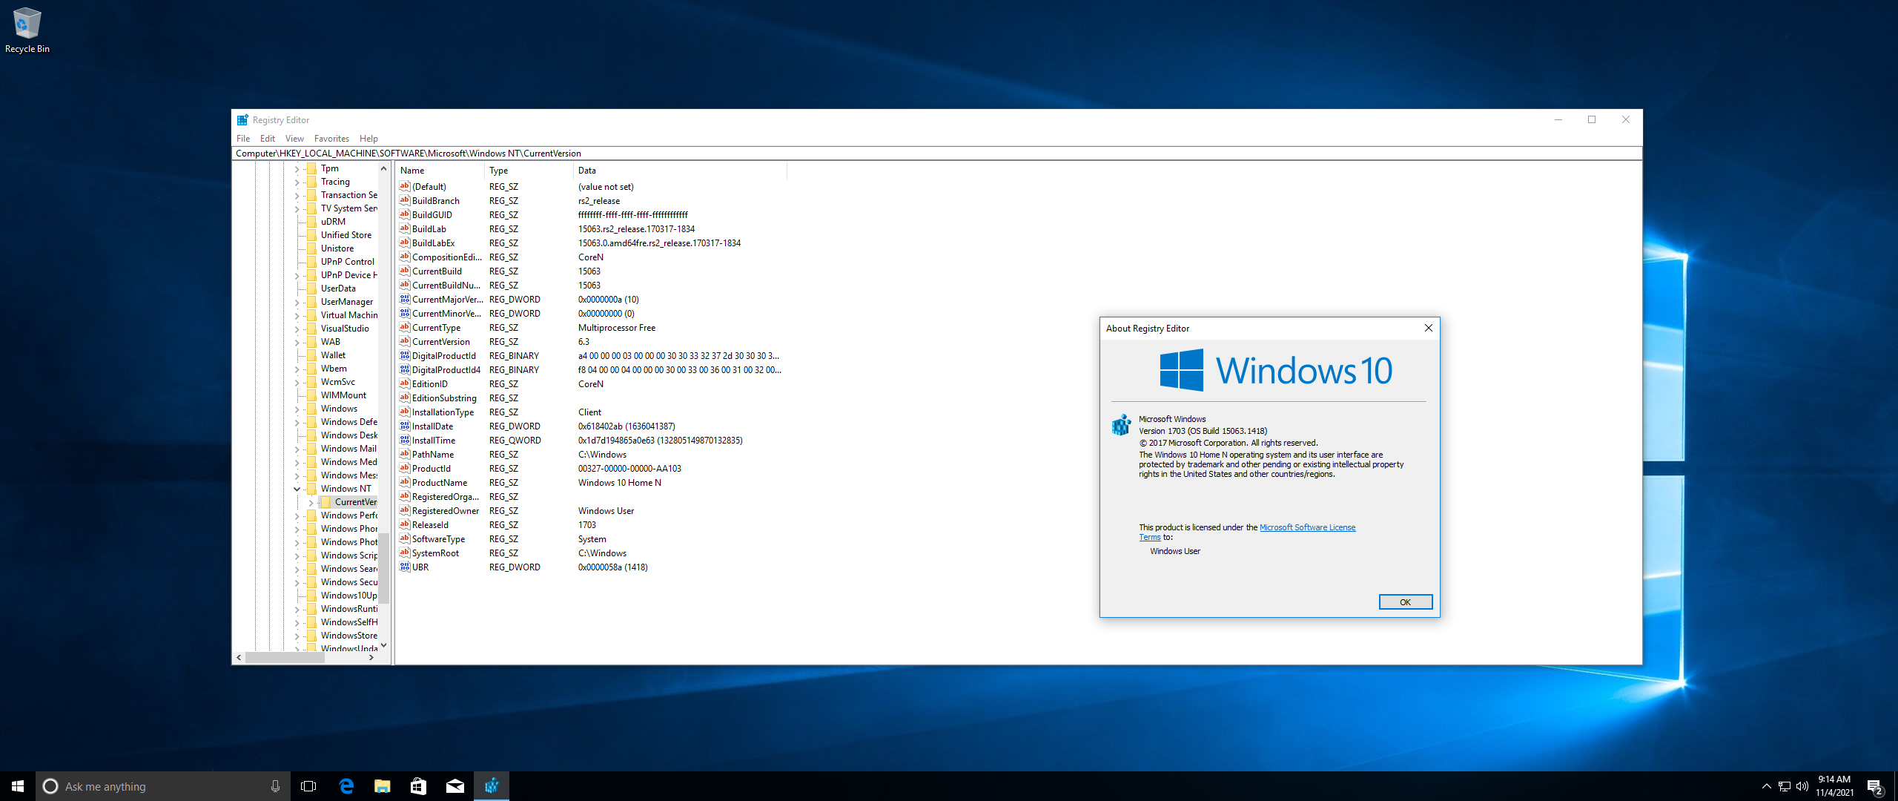Image resolution: width=1898 pixels, height=801 pixels.
Task: Select the Unistore tree item
Action: pyautogui.click(x=337, y=248)
